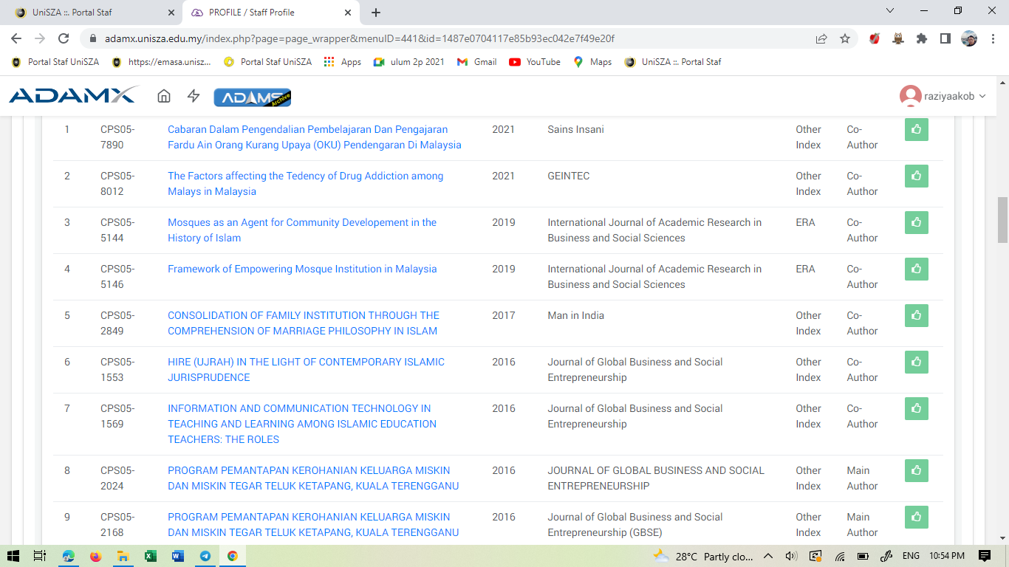
Task: Click thumbs-up button for CPS05-1569 row
Action: 917,408
